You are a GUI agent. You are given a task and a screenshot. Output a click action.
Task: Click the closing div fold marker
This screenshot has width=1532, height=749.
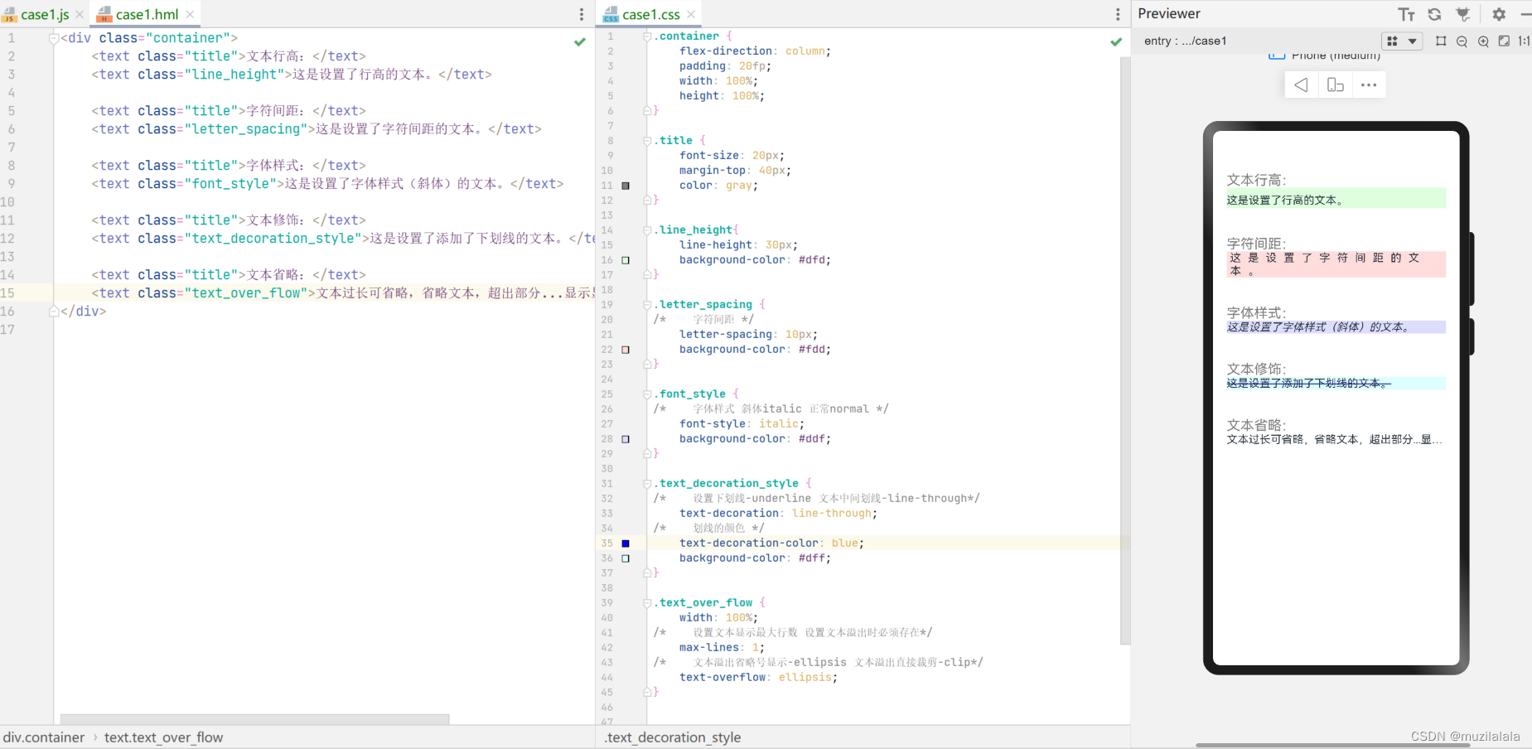click(54, 312)
